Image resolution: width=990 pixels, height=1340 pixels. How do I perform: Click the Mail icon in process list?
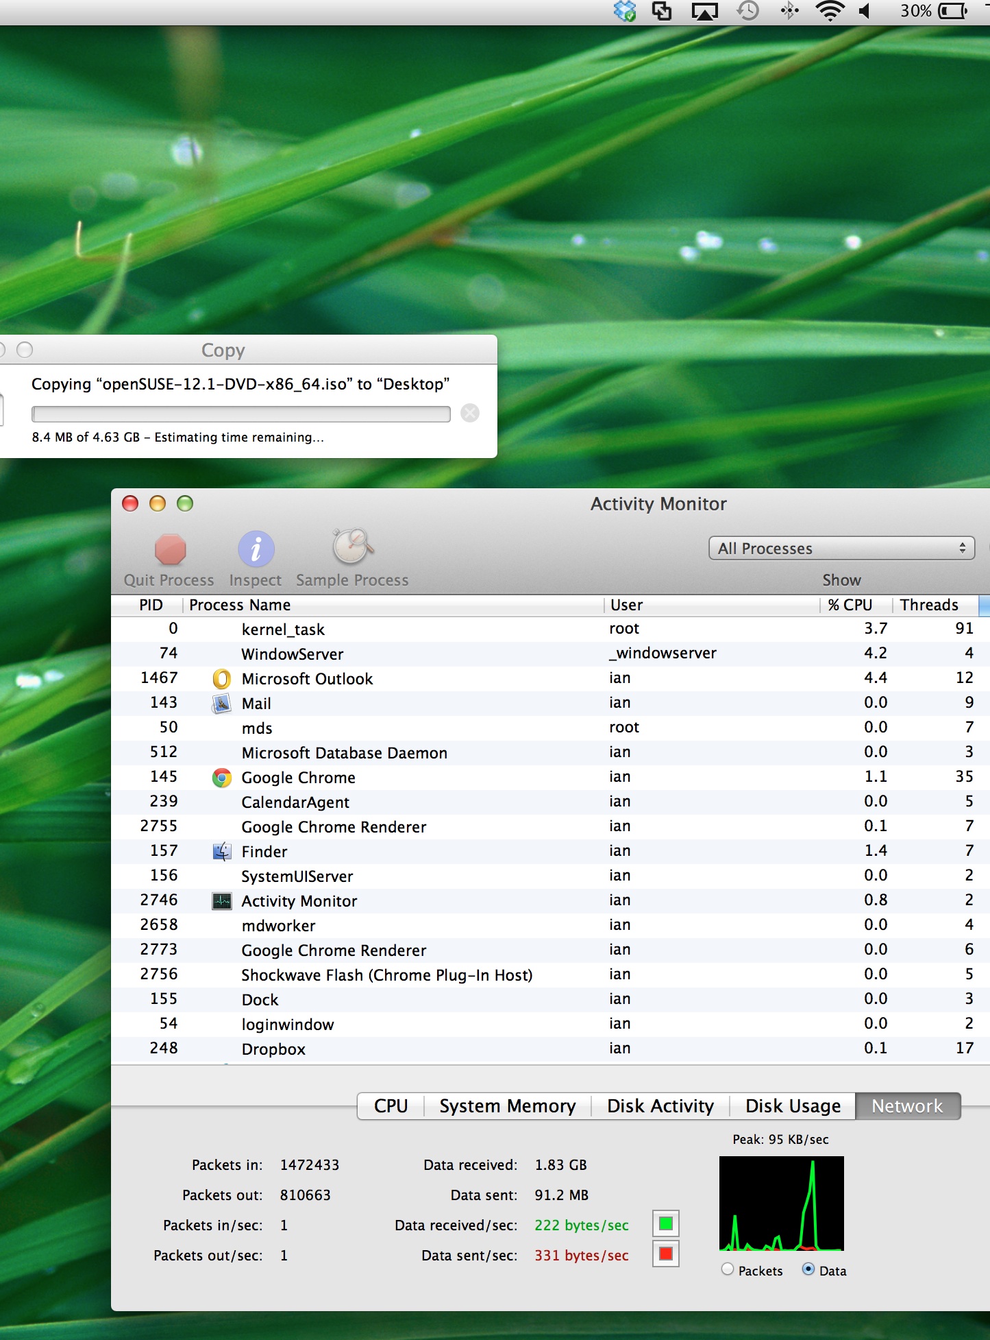click(222, 704)
